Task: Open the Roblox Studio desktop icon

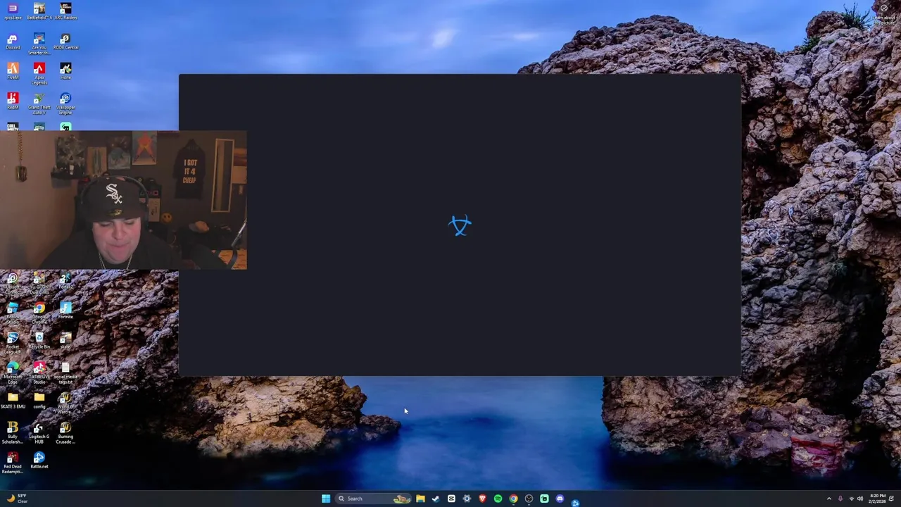Action: (13, 313)
